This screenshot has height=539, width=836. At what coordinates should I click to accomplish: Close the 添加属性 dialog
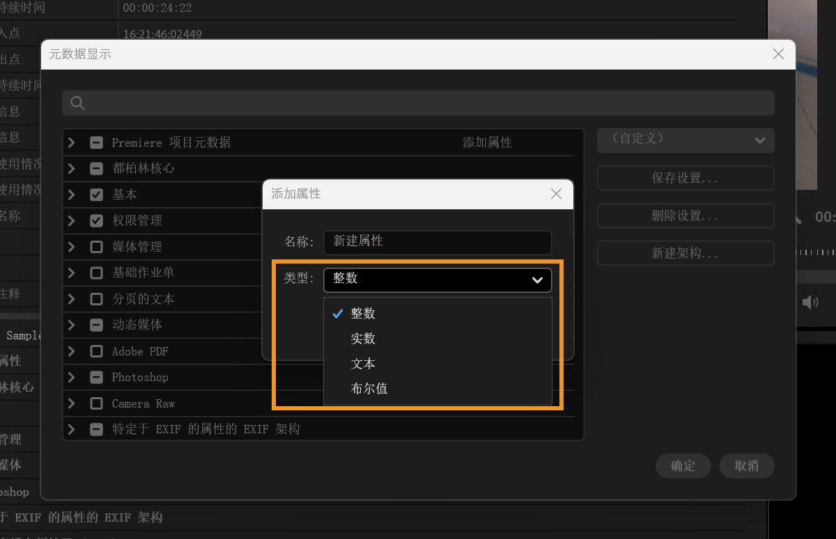tap(556, 194)
